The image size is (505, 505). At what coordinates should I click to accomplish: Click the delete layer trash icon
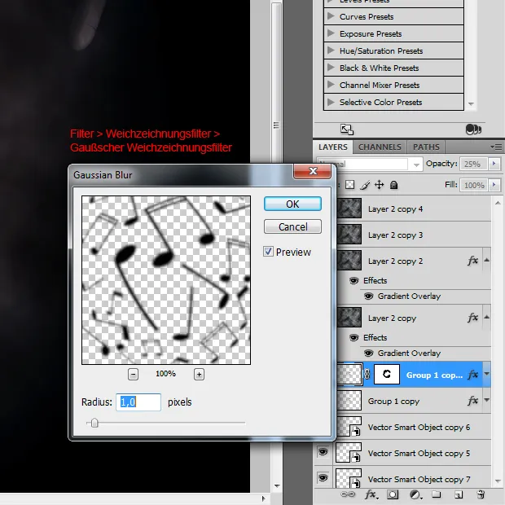(481, 494)
